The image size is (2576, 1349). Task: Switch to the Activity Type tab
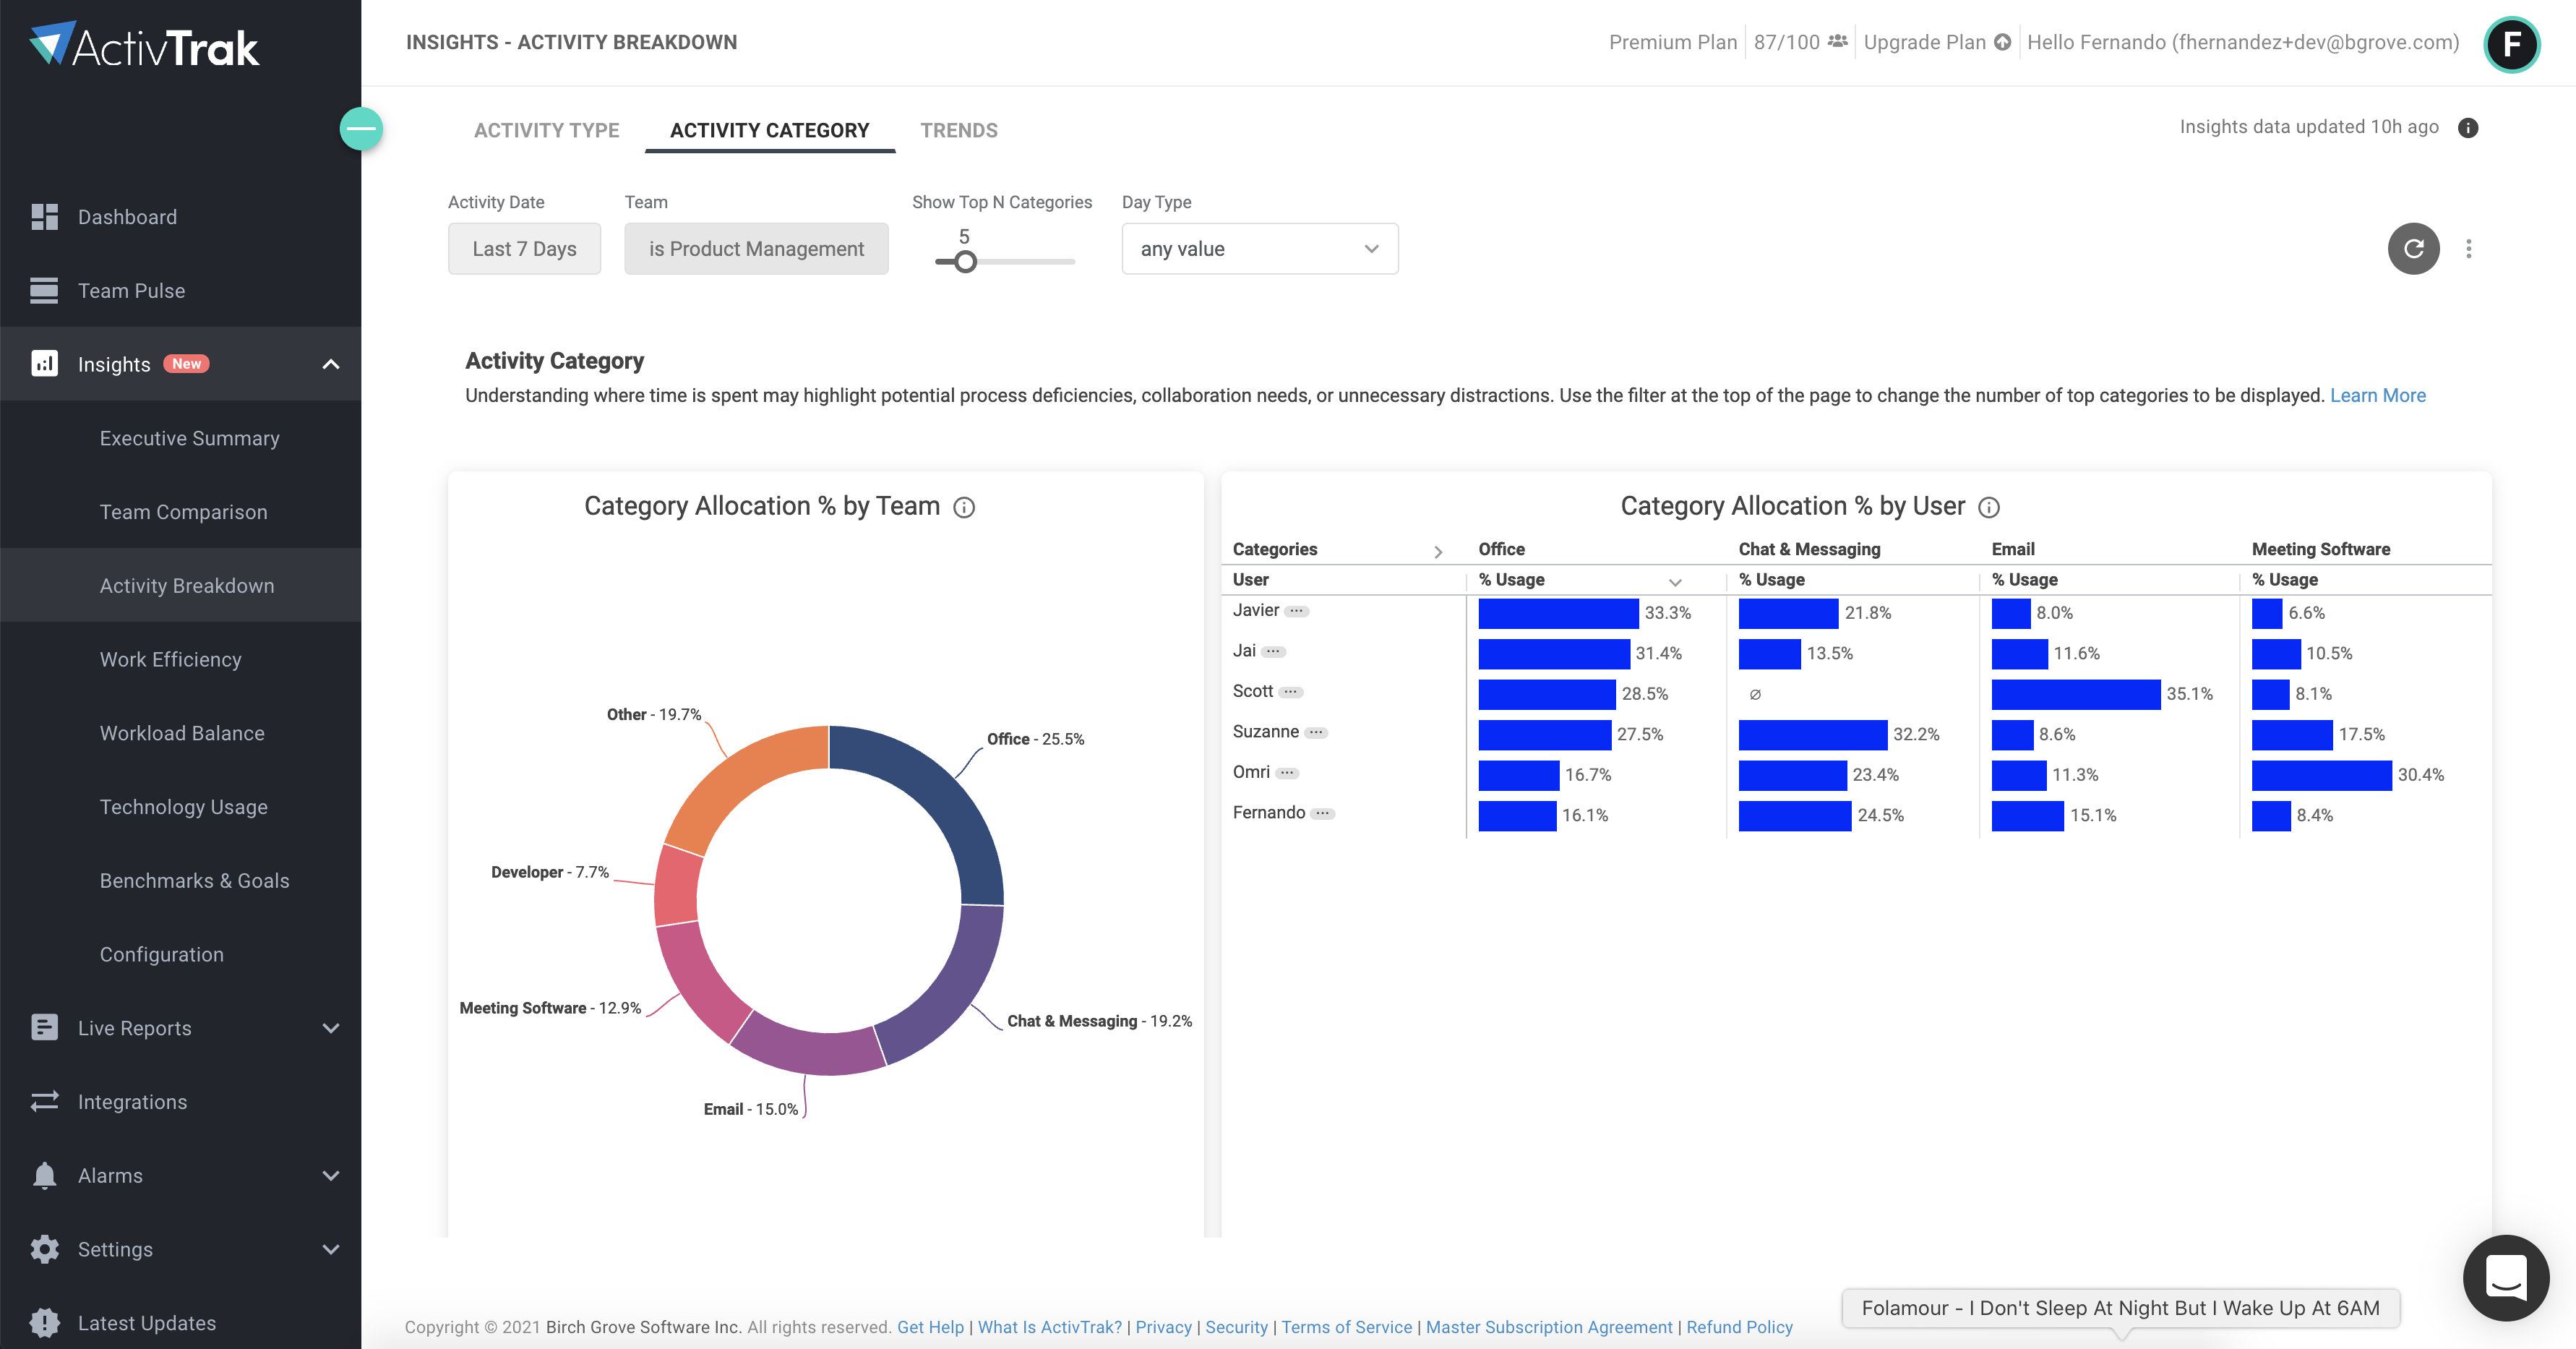(x=546, y=130)
